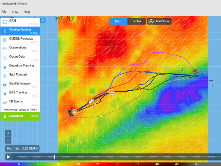Switch to the Tables view tab

click(x=137, y=21)
